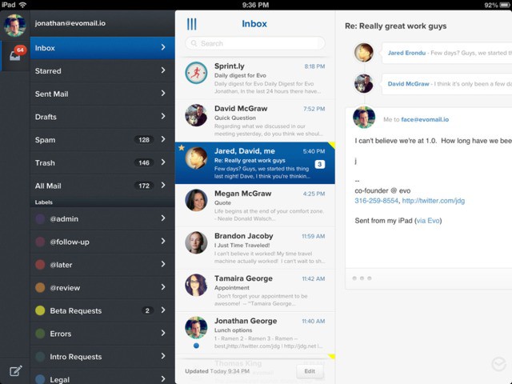Open Brandon Jacoby's I Just Time Traveled email

point(255,248)
